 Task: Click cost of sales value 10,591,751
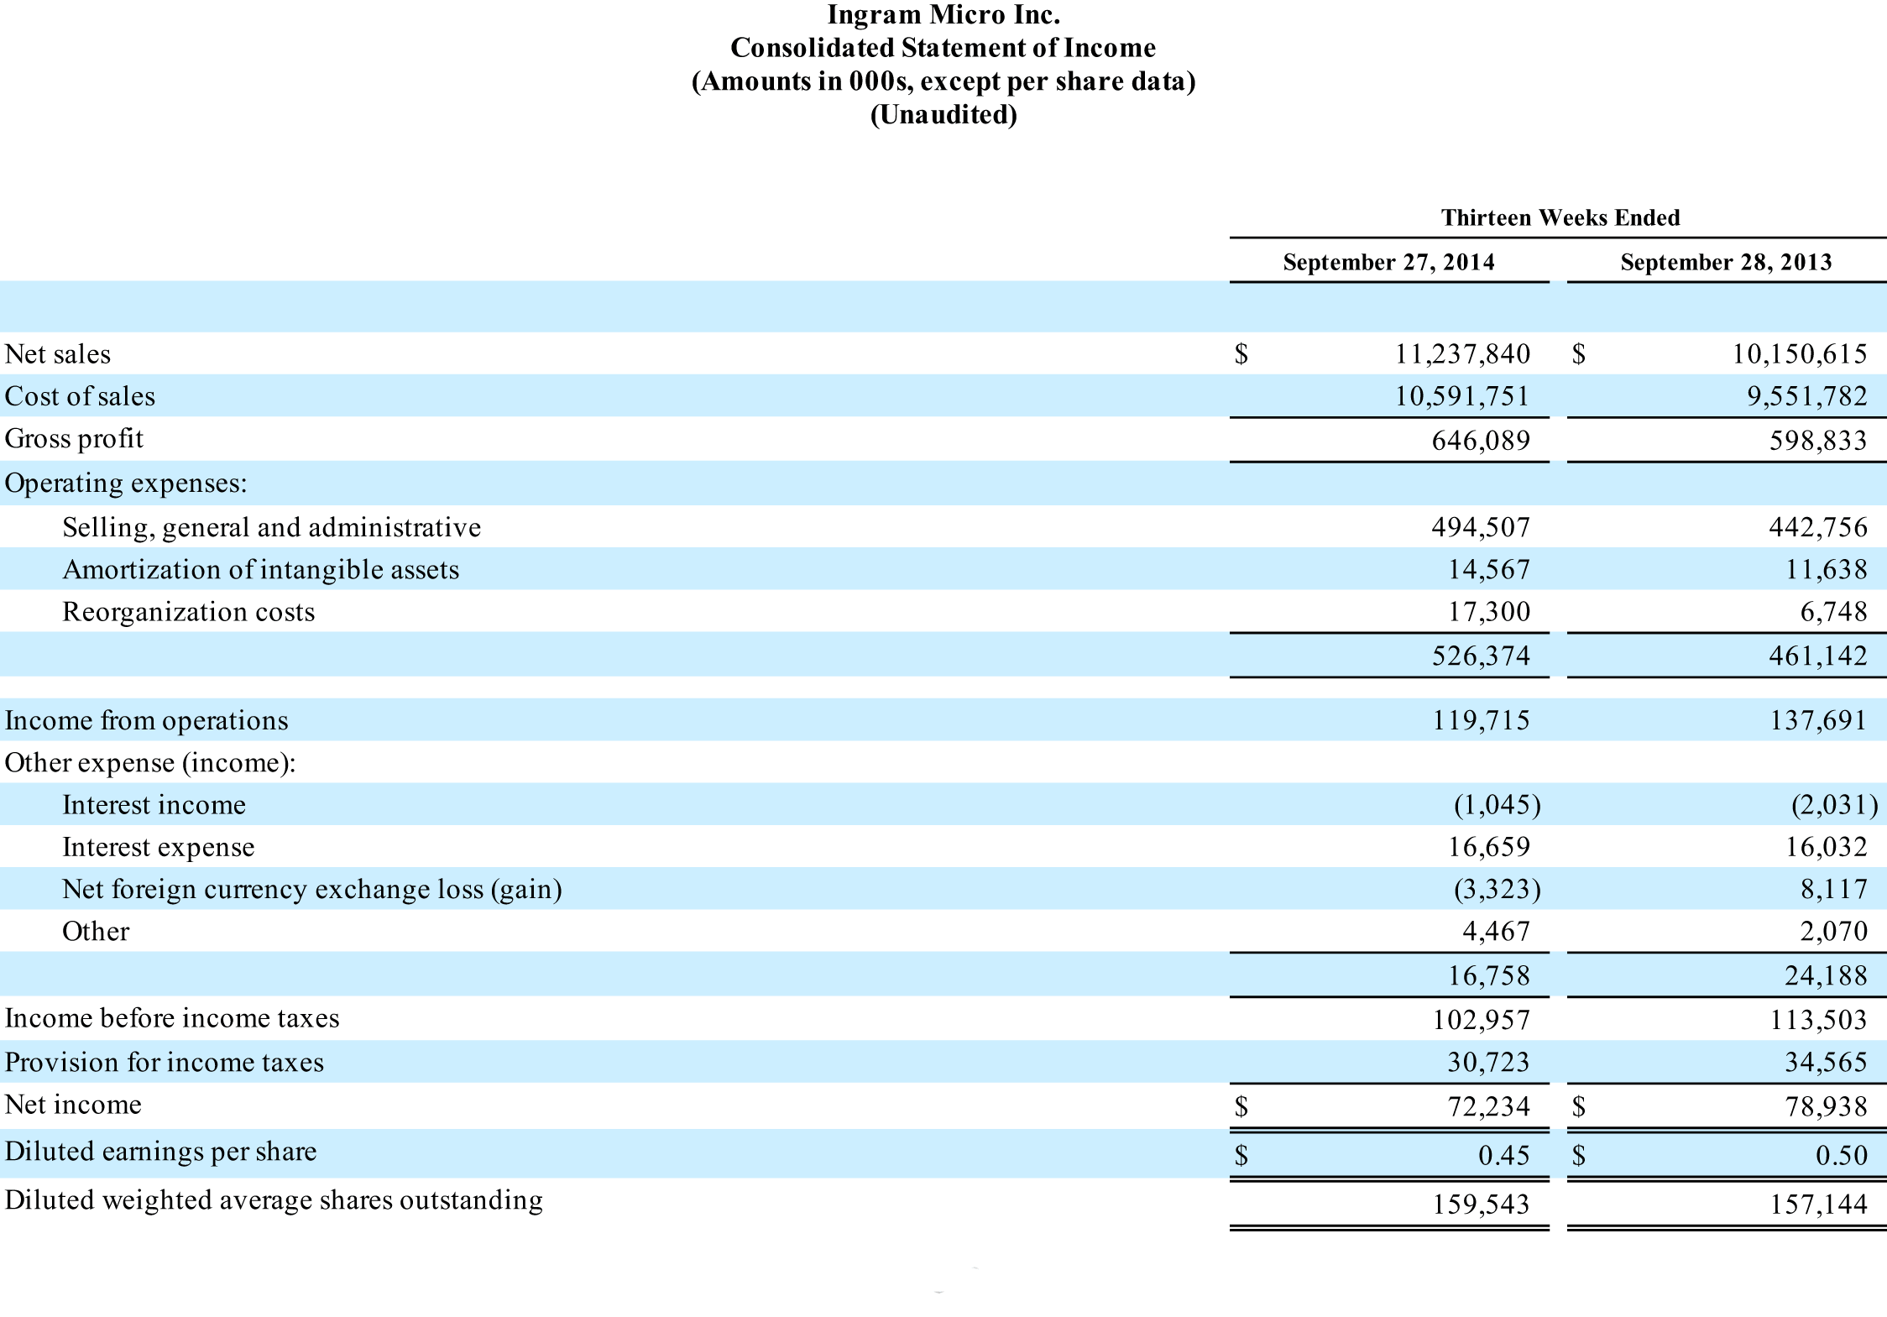pyautogui.click(x=1463, y=395)
